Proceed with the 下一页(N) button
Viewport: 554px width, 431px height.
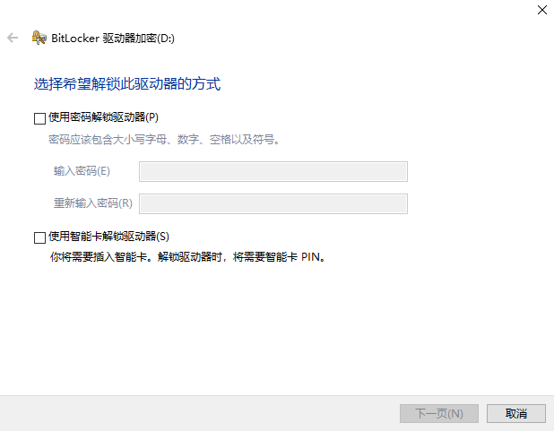439,413
